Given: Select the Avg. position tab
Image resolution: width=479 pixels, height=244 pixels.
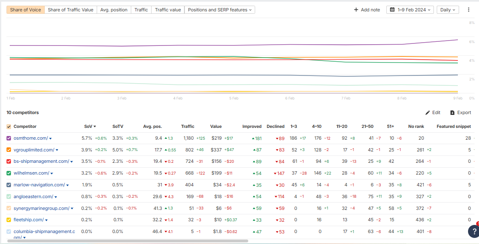Looking at the screenshot, I should (113, 10).
